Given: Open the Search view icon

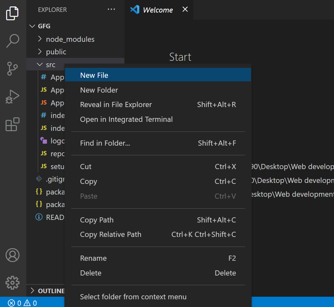Looking at the screenshot, I should (x=13, y=41).
